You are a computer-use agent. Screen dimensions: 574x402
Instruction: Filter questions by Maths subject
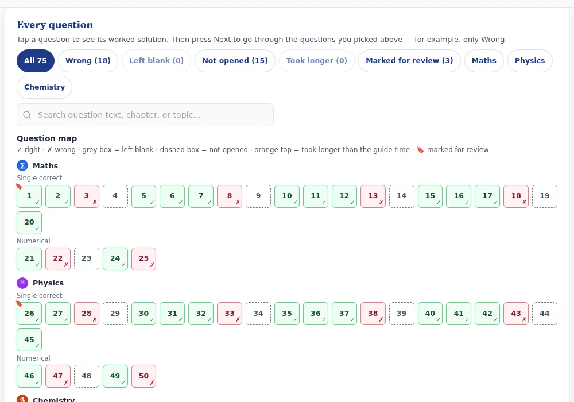pyautogui.click(x=484, y=61)
